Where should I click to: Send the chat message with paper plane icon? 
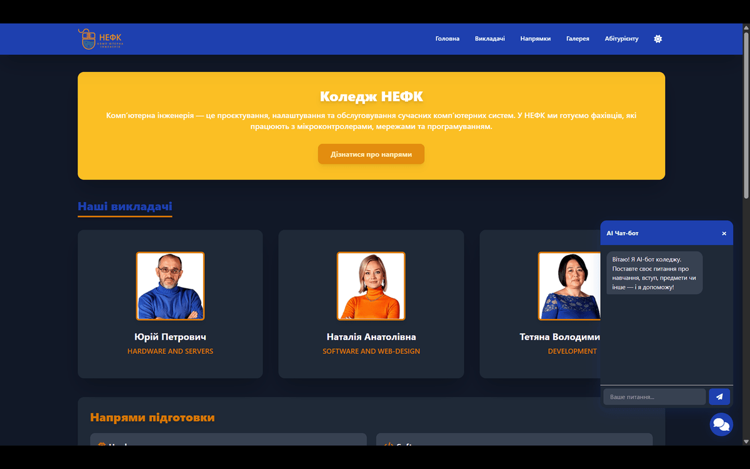tap(719, 397)
